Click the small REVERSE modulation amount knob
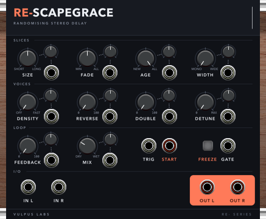This screenshot has height=219, width=266. [110, 96]
